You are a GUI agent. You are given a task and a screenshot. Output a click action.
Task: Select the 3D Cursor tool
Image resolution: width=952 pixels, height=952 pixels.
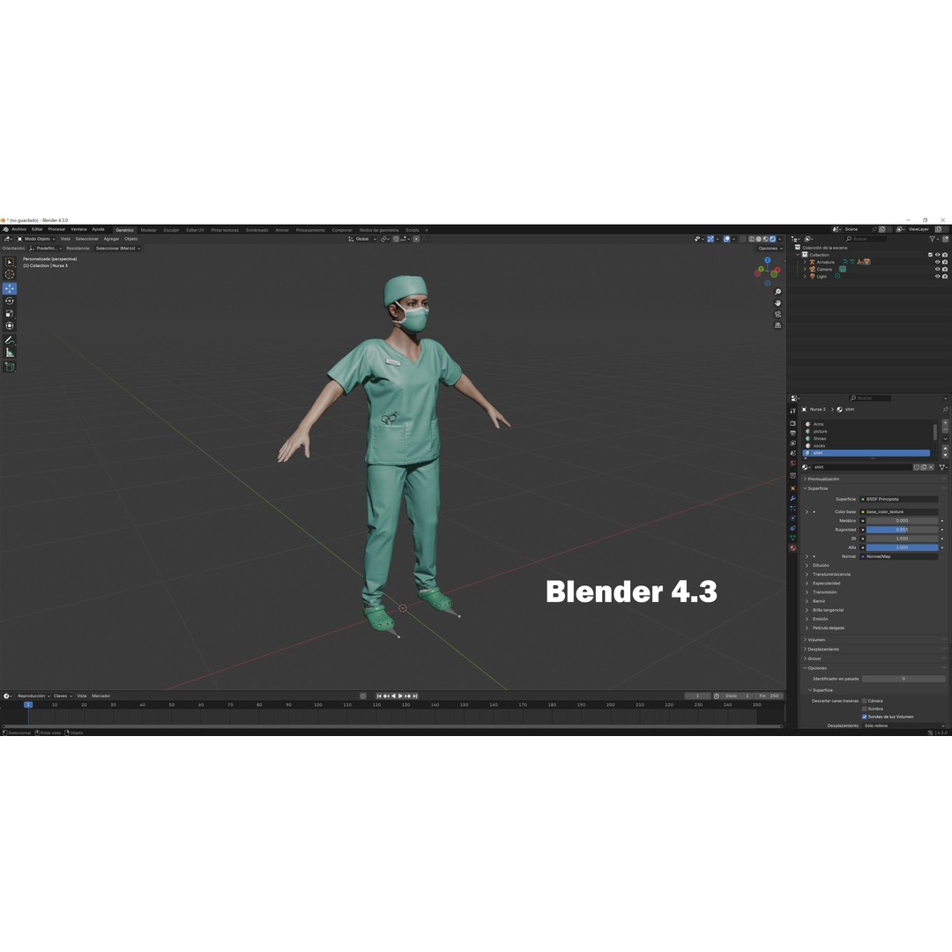tap(9, 274)
